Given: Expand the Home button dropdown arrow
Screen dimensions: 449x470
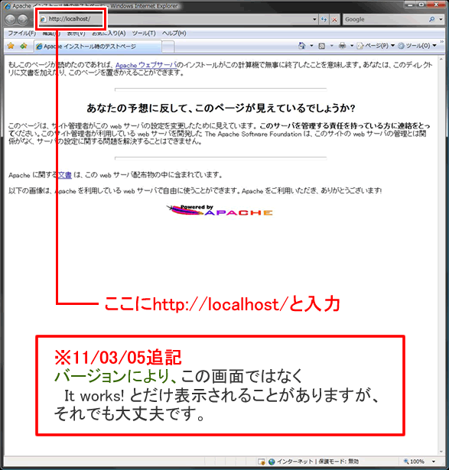Looking at the screenshot, I should (x=311, y=46).
